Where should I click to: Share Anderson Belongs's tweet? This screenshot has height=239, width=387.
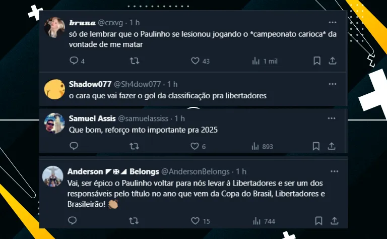[333, 221]
